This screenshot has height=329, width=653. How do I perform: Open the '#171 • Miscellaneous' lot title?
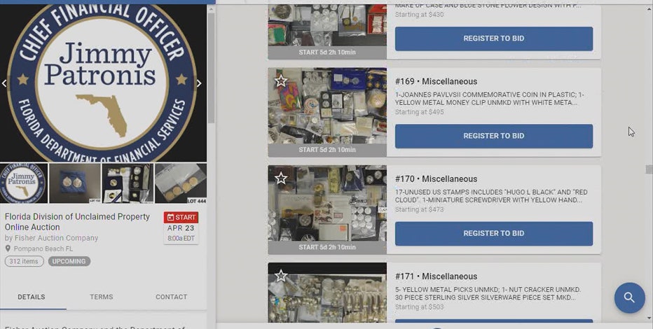click(x=436, y=276)
